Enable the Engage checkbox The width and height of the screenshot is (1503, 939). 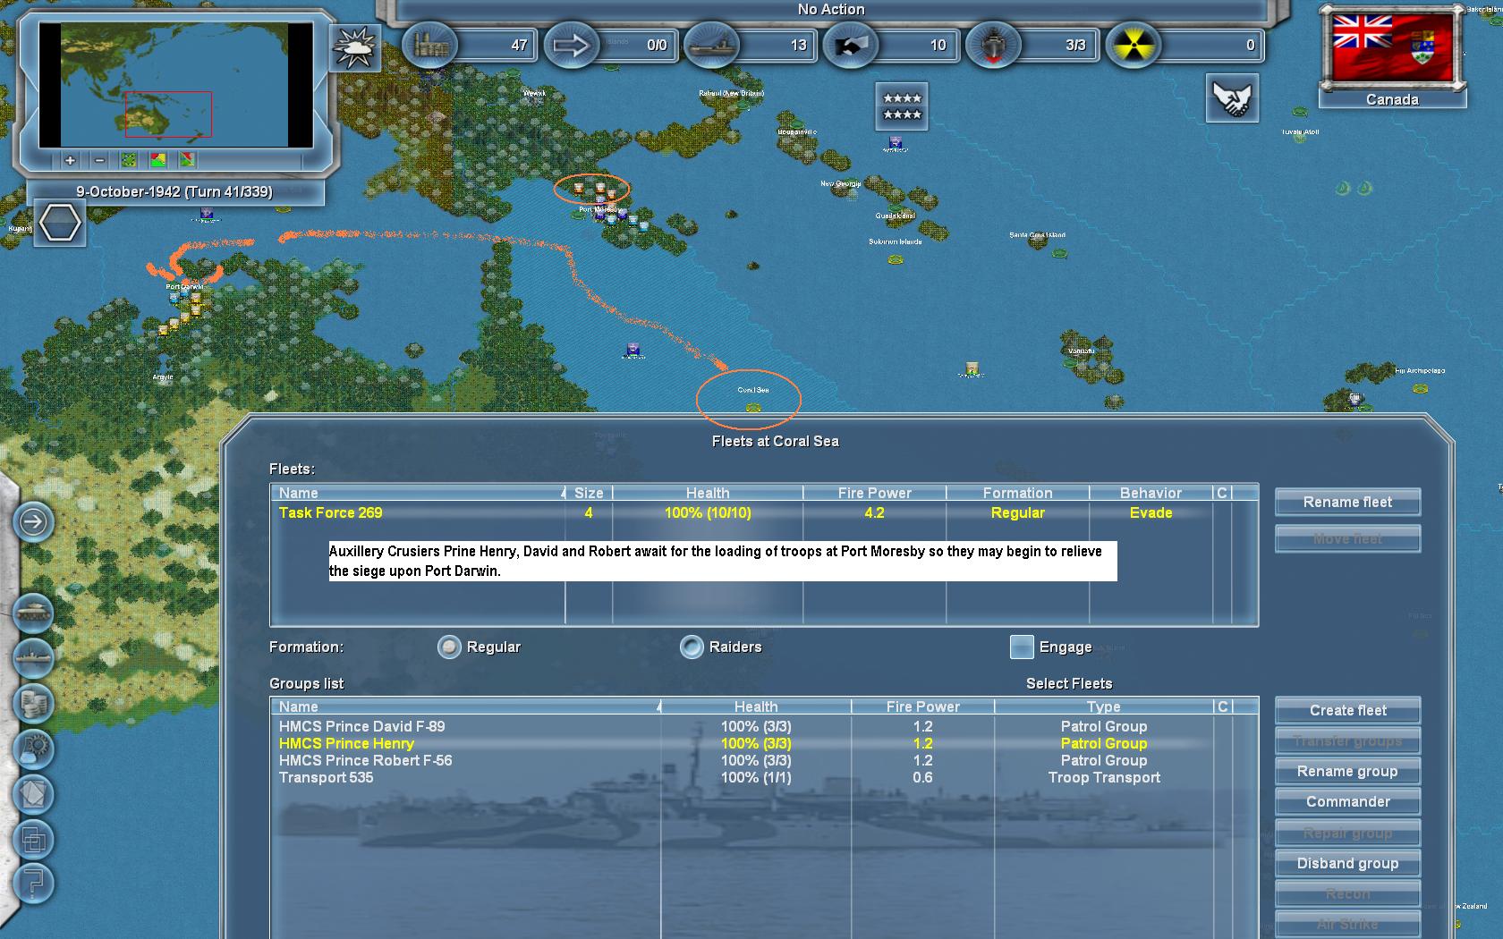tap(1022, 647)
